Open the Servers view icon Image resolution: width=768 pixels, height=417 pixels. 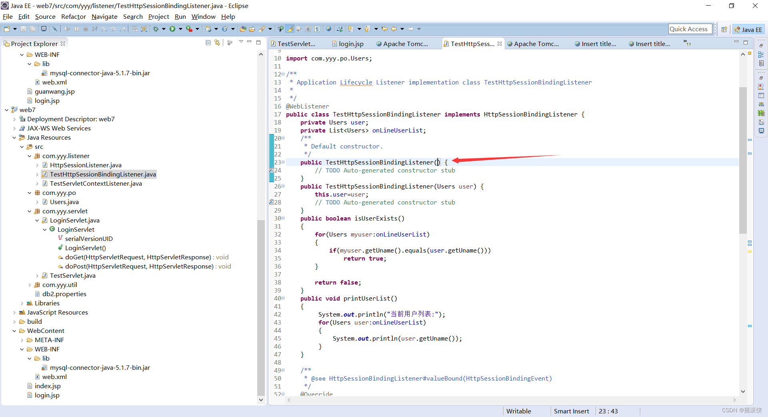(761, 104)
